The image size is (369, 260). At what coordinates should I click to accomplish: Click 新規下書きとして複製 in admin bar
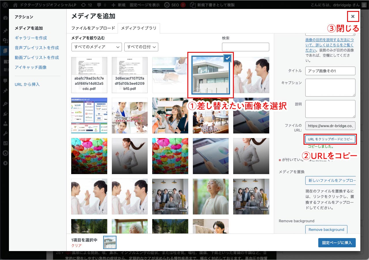click(x=213, y=5)
